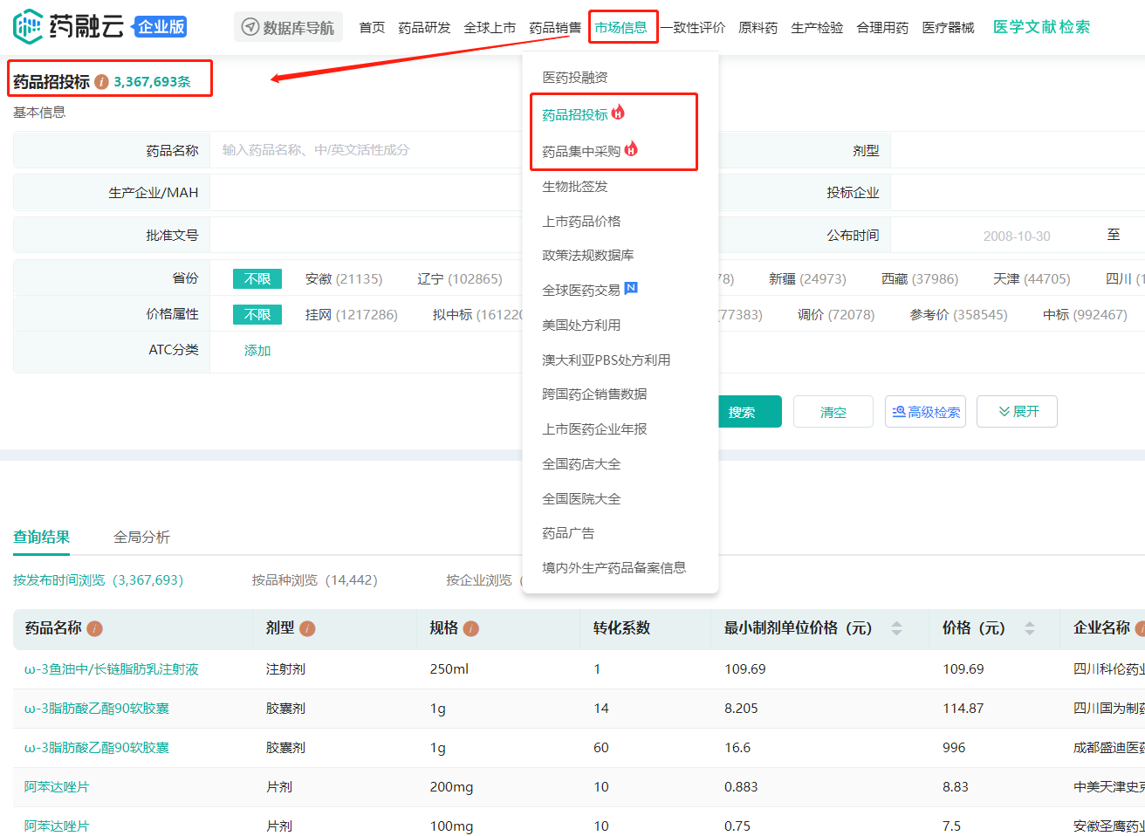Filter by 中标 price attribute

pos(1084,315)
